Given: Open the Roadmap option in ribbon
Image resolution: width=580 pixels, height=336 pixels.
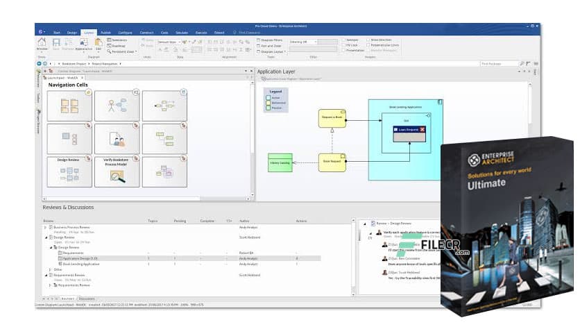Looking at the screenshot, I should tap(116, 46).
